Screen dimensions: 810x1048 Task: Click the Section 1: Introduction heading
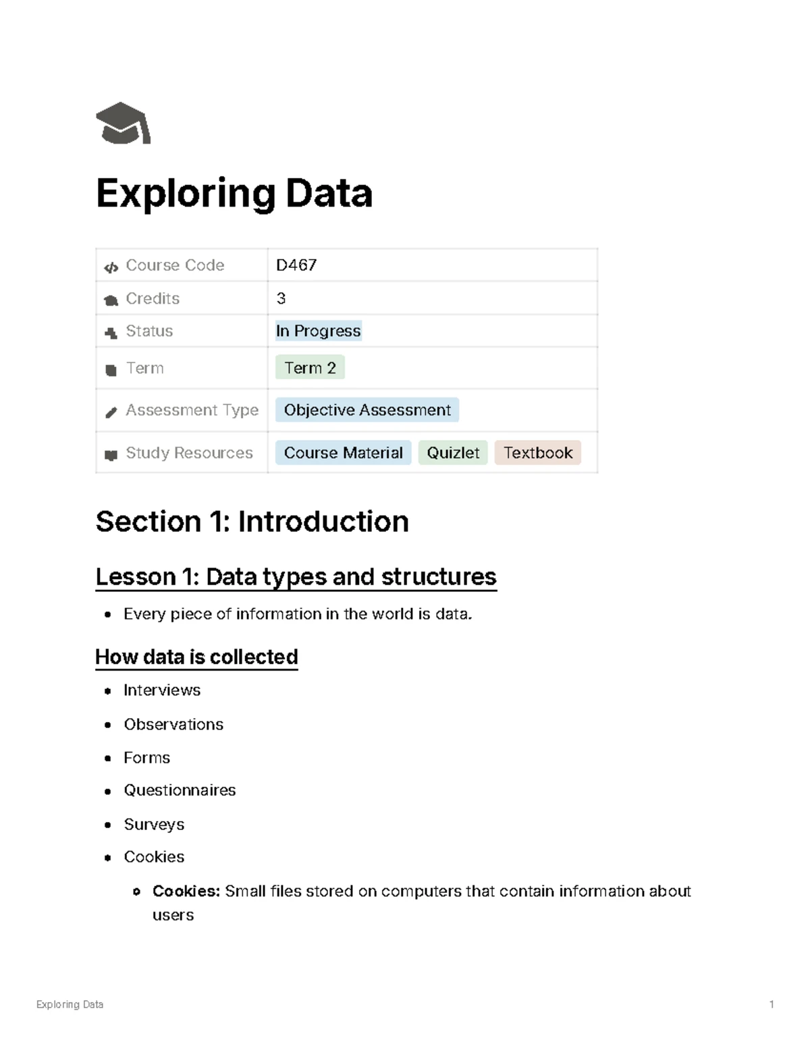point(252,522)
